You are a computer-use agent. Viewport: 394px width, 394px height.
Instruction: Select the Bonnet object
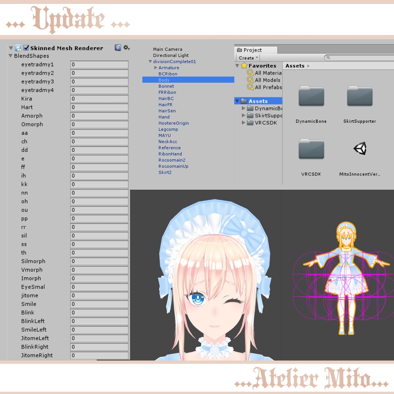[166, 86]
